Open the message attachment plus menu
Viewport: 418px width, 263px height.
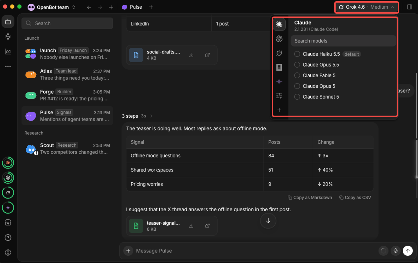click(128, 251)
